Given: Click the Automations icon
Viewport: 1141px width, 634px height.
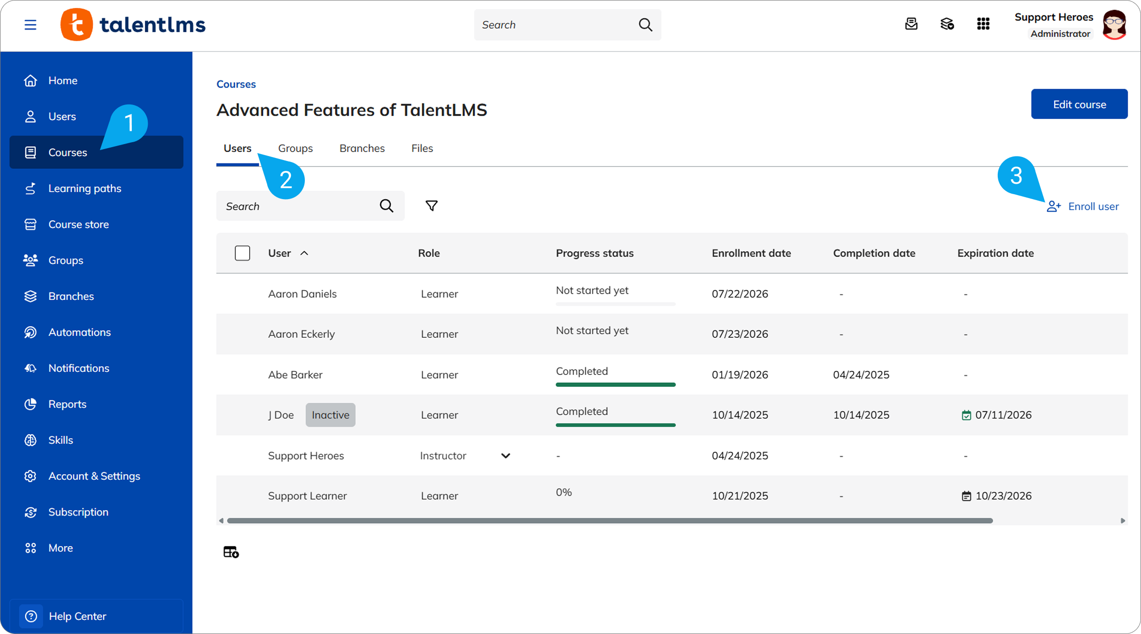Looking at the screenshot, I should pos(30,332).
